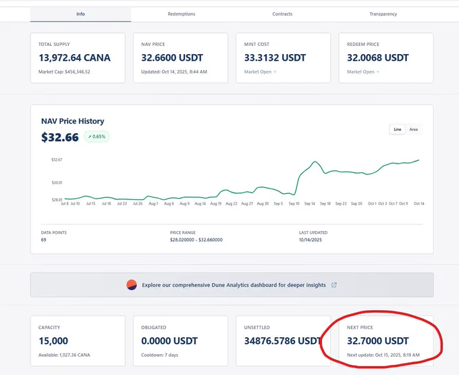Click the Capacity 15,000 card
The width and height of the screenshot is (459, 375).
(x=78, y=341)
